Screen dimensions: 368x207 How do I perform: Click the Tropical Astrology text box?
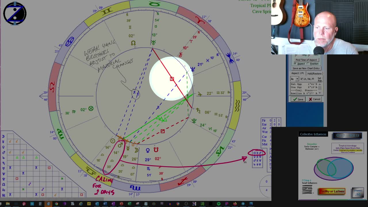click(348, 148)
